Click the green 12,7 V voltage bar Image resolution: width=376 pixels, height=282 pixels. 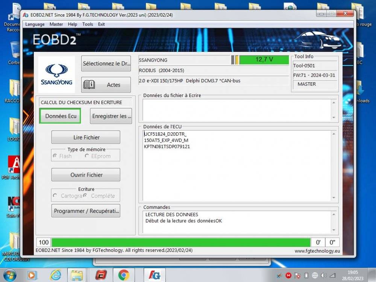pos(264,59)
